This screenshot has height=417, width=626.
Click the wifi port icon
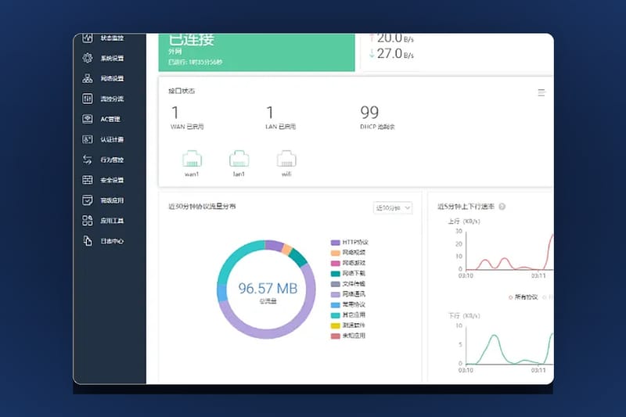pyautogui.click(x=286, y=159)
